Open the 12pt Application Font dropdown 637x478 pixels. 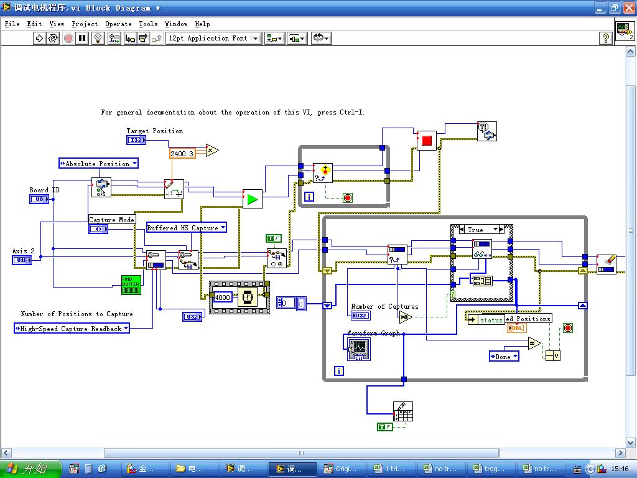pos(215,39)
